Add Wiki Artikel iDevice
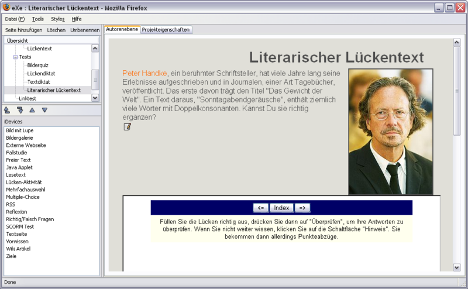 pos(18,249)
